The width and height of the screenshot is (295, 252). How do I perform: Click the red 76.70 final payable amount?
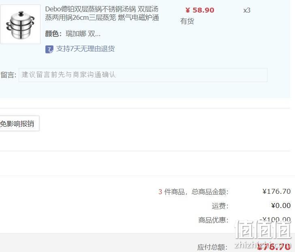click(x=274, y=247)
